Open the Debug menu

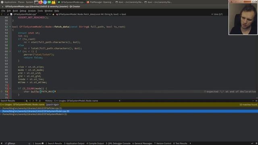(x=23, y=11)
